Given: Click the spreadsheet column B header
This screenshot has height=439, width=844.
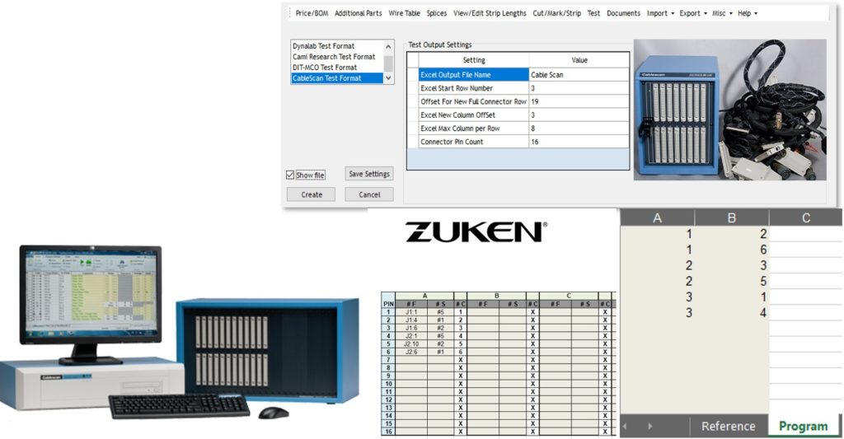Looking at the screenshot, I should click(x=731, y=217).
